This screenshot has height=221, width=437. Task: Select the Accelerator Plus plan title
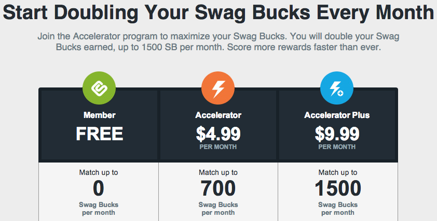[337, 115]
